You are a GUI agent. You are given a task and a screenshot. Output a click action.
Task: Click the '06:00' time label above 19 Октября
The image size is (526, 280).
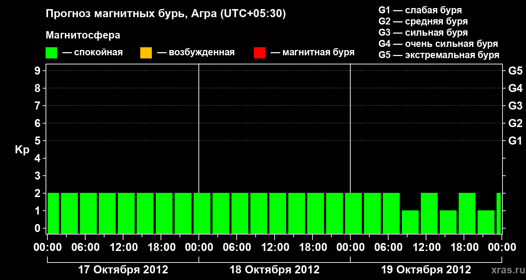[x=388, y=247]
